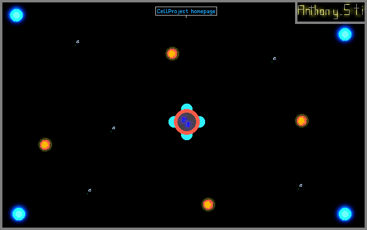367x230 pixels.
Task: Click the cyan lobe below central cell
Action: click(x=186, y=137)
